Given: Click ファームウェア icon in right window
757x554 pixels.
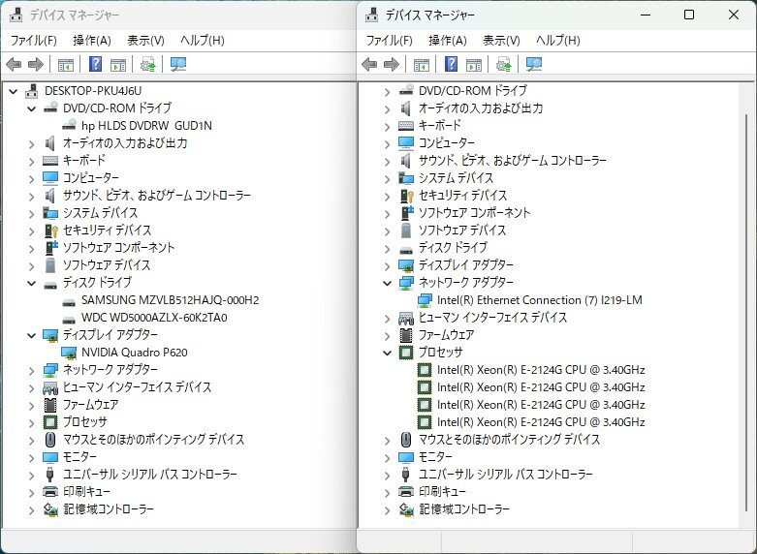Looking at the screenshot, I should coord(406,334).
